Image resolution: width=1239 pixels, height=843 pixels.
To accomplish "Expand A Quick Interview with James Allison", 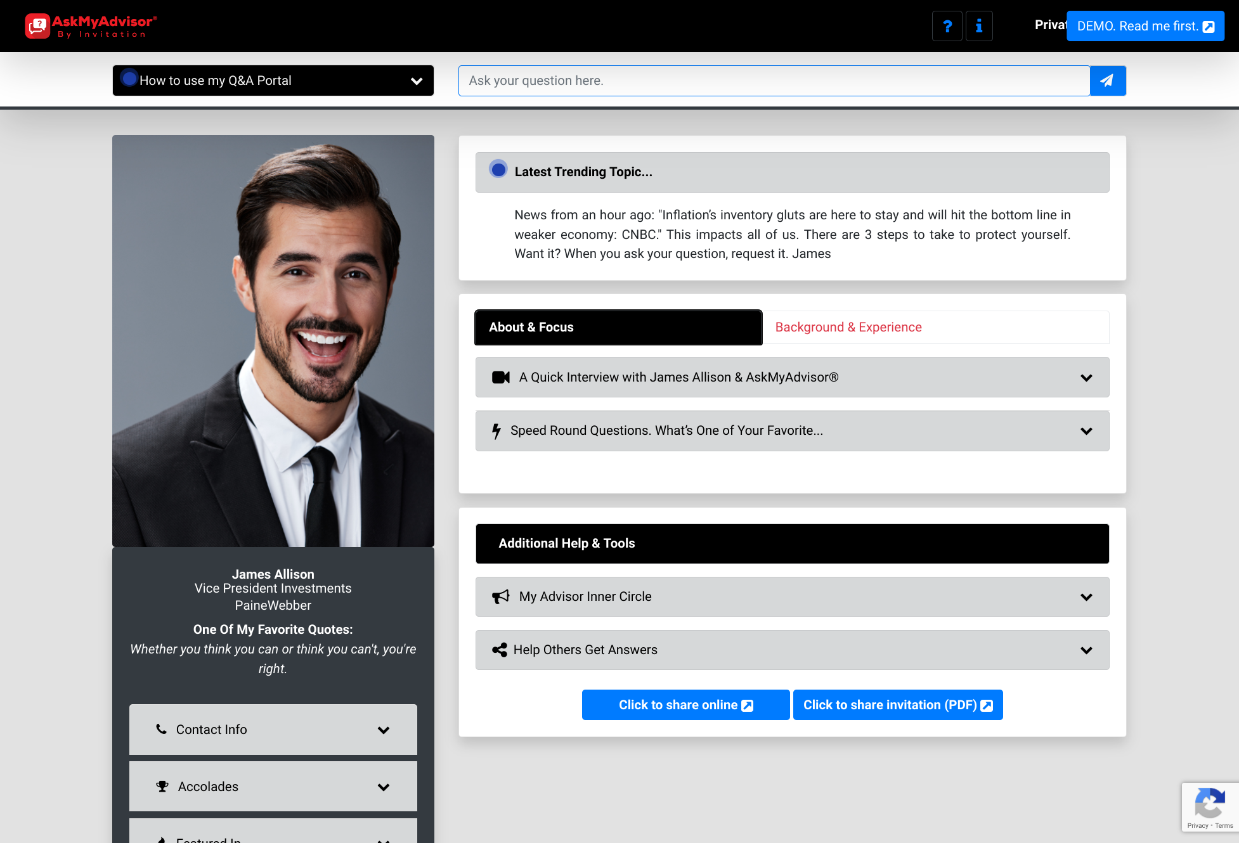I will click(793, 377).
